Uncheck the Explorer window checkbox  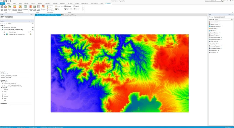2,96
